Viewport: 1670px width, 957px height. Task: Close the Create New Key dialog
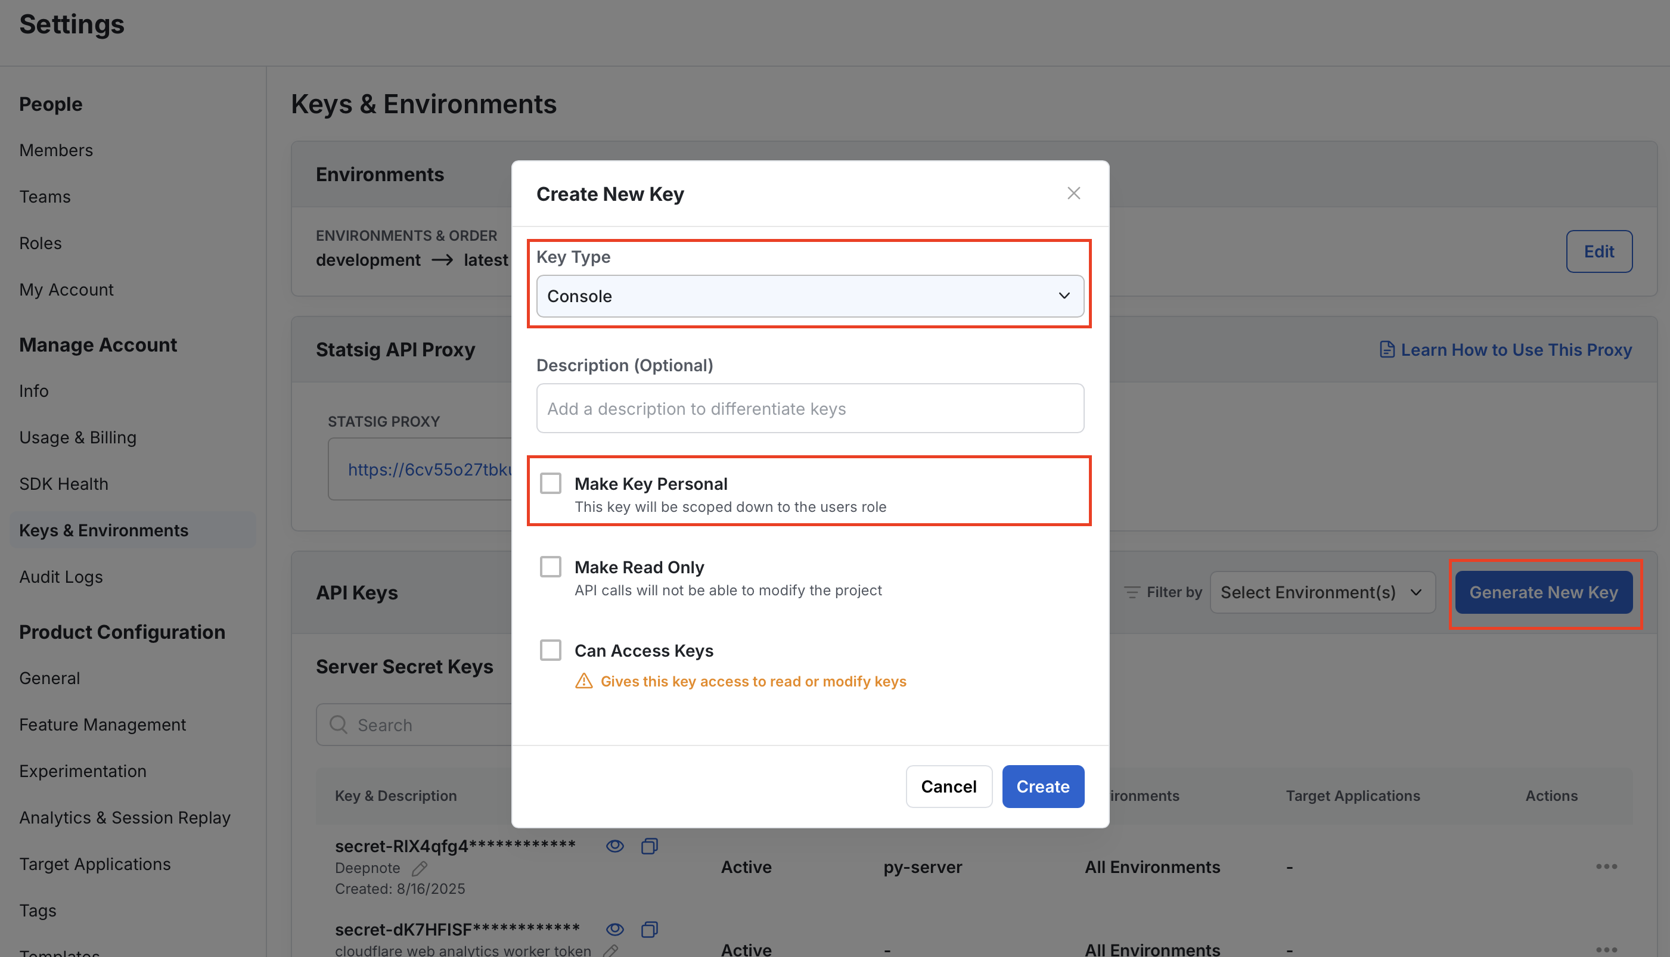pyautogui.click(x=1073, y=193)
